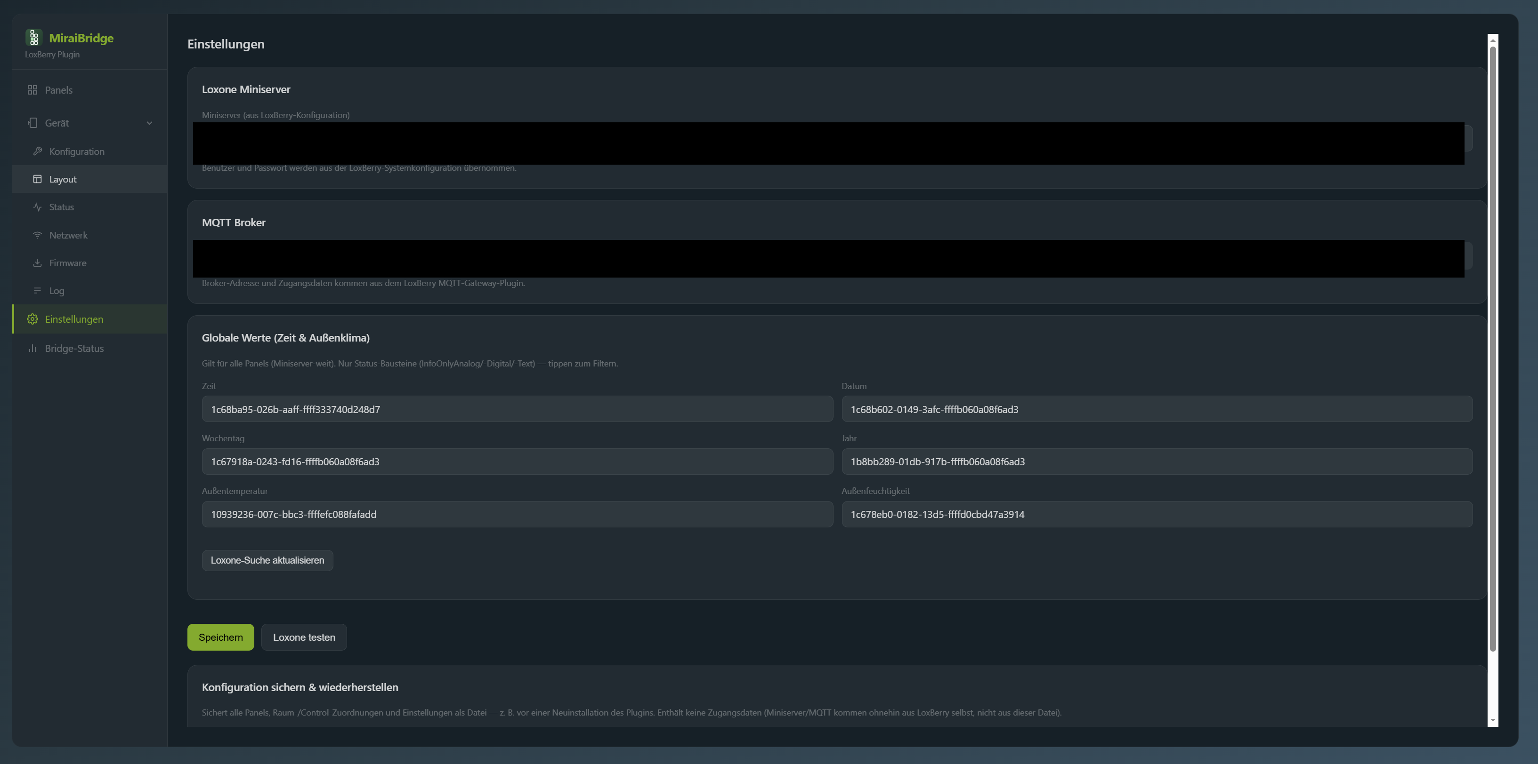The width and height of the screenshot is (1538, 764).
Task: Click the LoxBerry Plugin subtitle
Action: 52,54
